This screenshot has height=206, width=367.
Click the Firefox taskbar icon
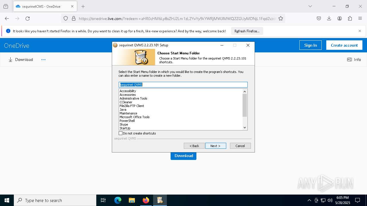(146, 200)
